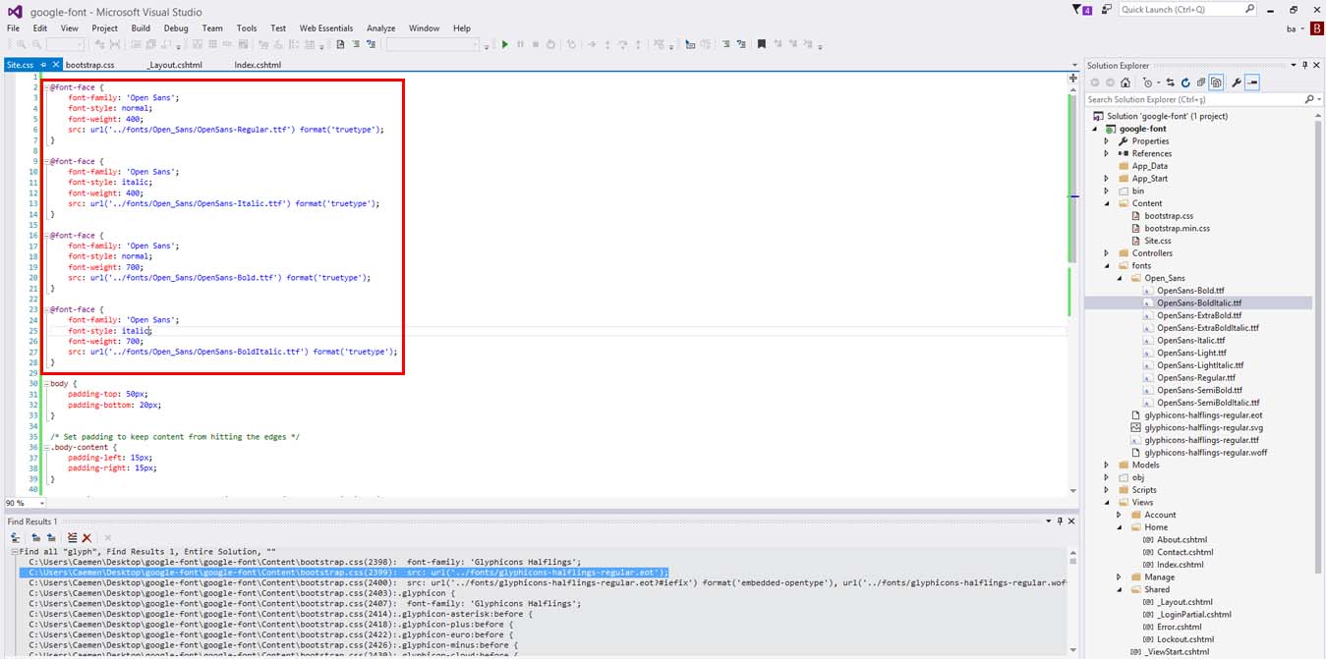Open Properties wrench icon in Solution Explorer
This screenshot has height=659, width=1326.
click(x=1237, y=83)
